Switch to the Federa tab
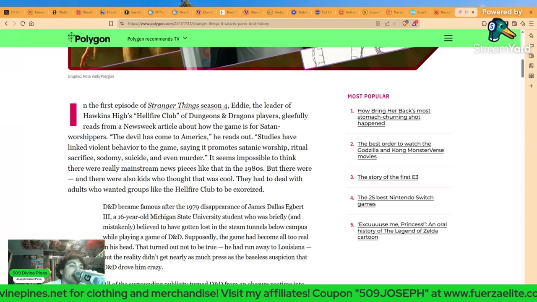 [x=36, y=12]
